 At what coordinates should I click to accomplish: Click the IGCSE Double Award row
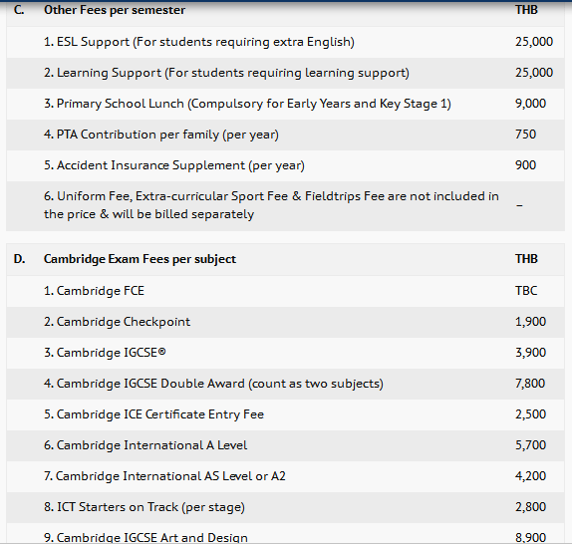(285, 384)
